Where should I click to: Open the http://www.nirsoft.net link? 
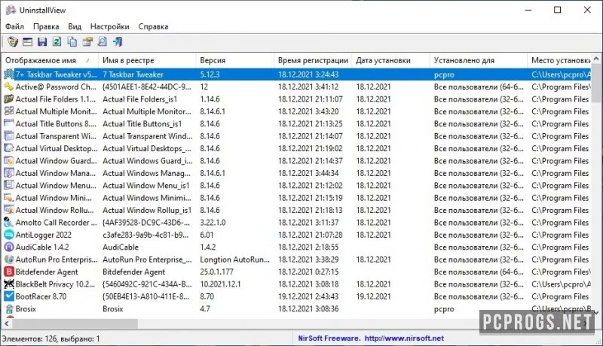404,338
